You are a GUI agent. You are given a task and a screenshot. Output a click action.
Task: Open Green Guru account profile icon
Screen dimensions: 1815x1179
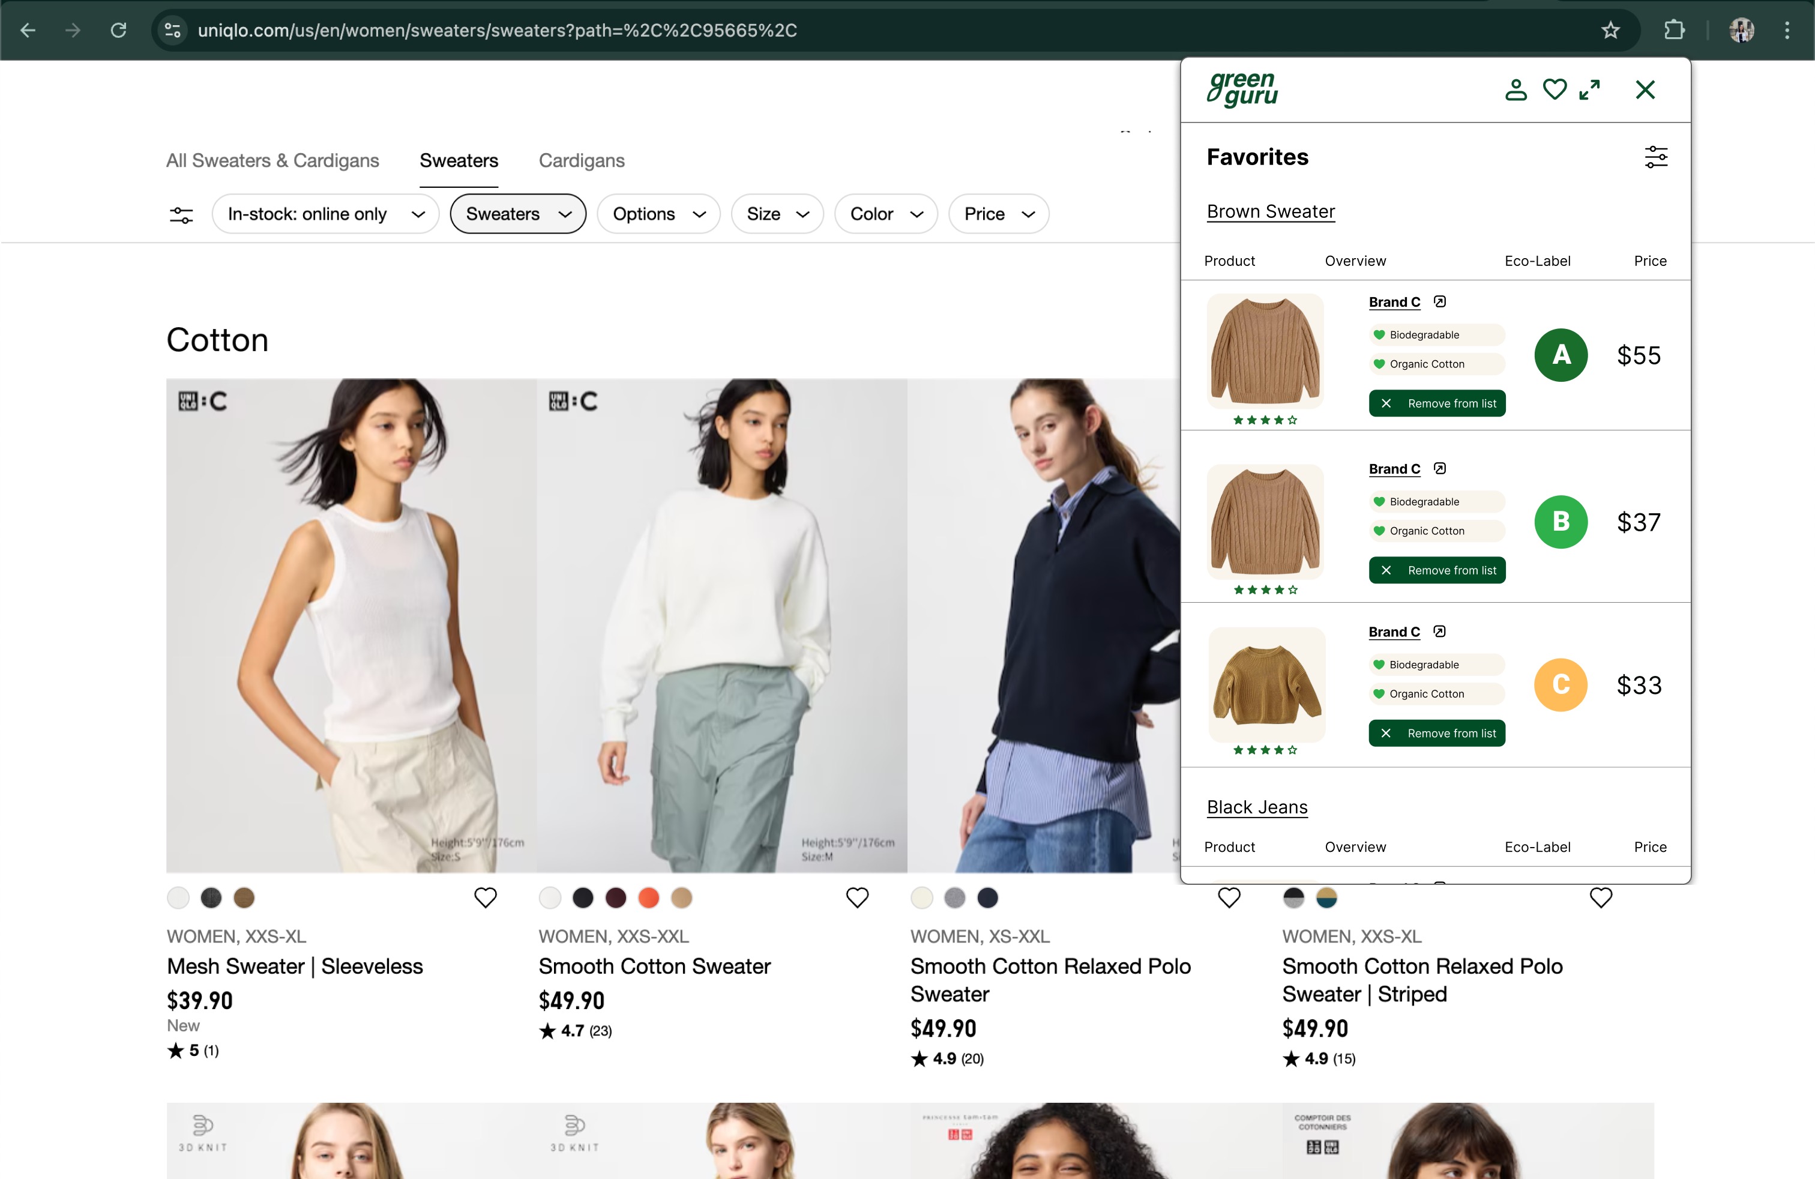1516,90
